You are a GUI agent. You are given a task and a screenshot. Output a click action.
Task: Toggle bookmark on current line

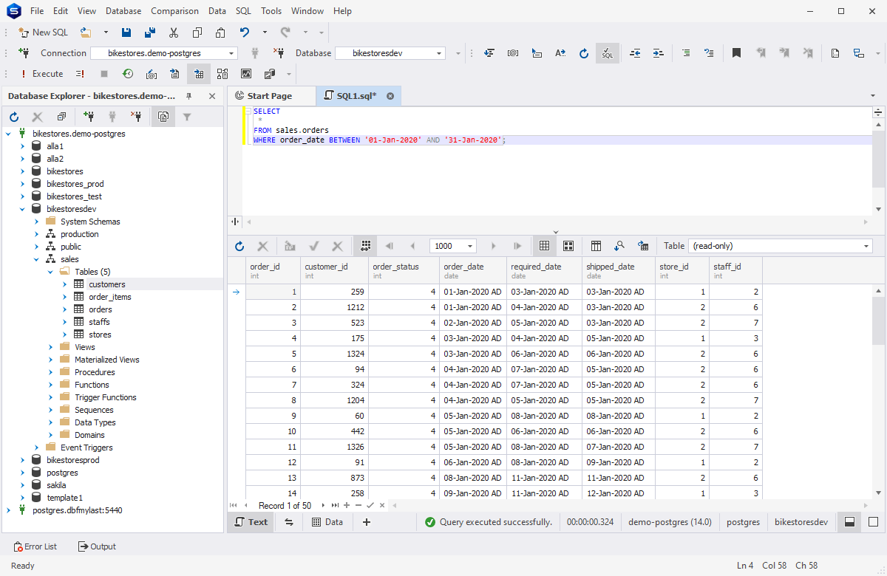pyautogui.click(x=736, y=52)
